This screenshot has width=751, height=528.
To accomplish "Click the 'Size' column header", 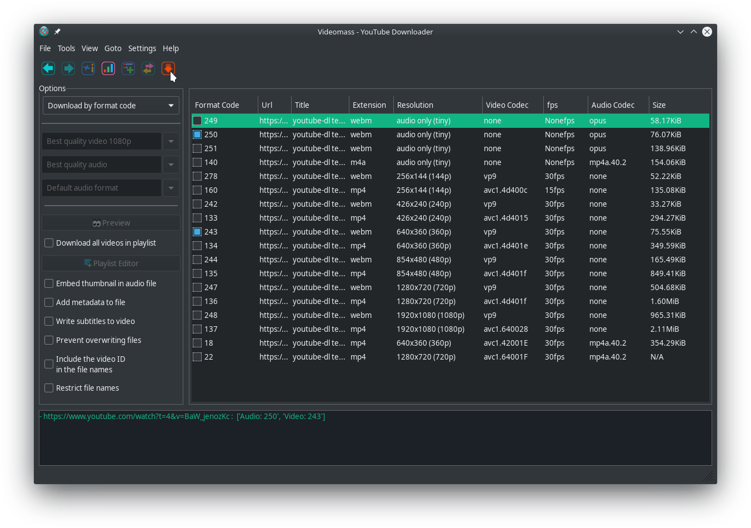I will pyautogui.click(x=679, y=105).
